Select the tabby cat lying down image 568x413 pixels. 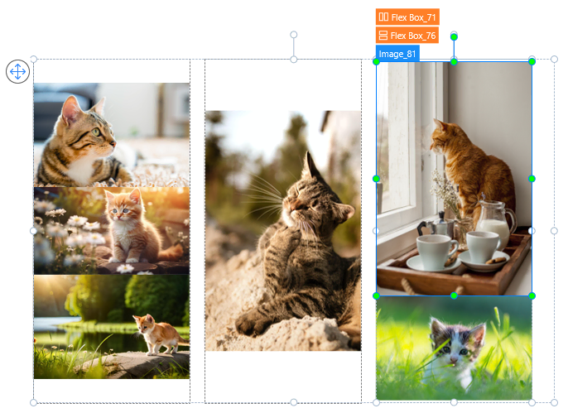click(111, 134)
